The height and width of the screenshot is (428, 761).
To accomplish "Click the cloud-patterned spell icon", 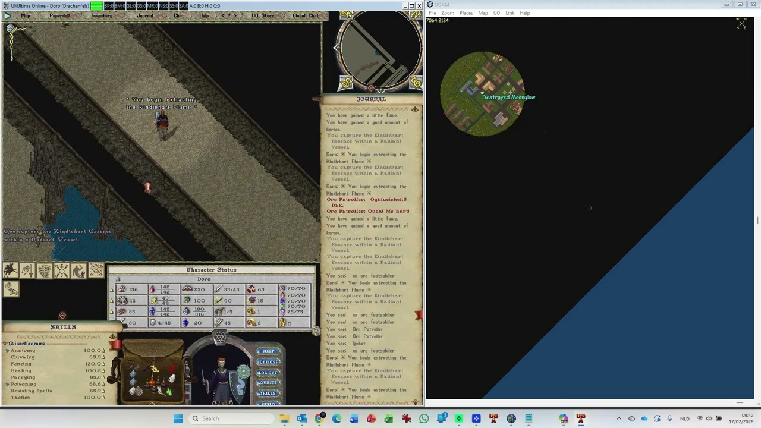I will pyautogui.click(x=96, y=270).
